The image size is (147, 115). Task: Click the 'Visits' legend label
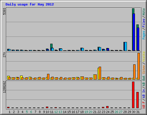[144, 57]
